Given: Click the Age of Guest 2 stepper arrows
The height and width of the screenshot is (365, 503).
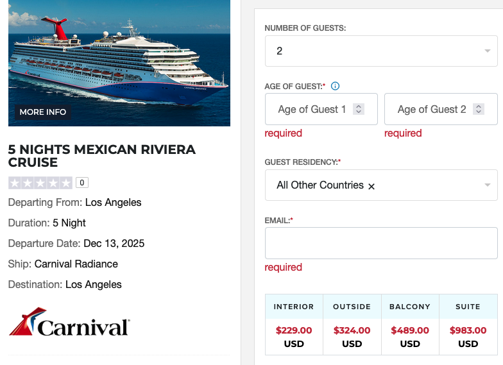Looking at the screenshot, I should tap(478, 110).
